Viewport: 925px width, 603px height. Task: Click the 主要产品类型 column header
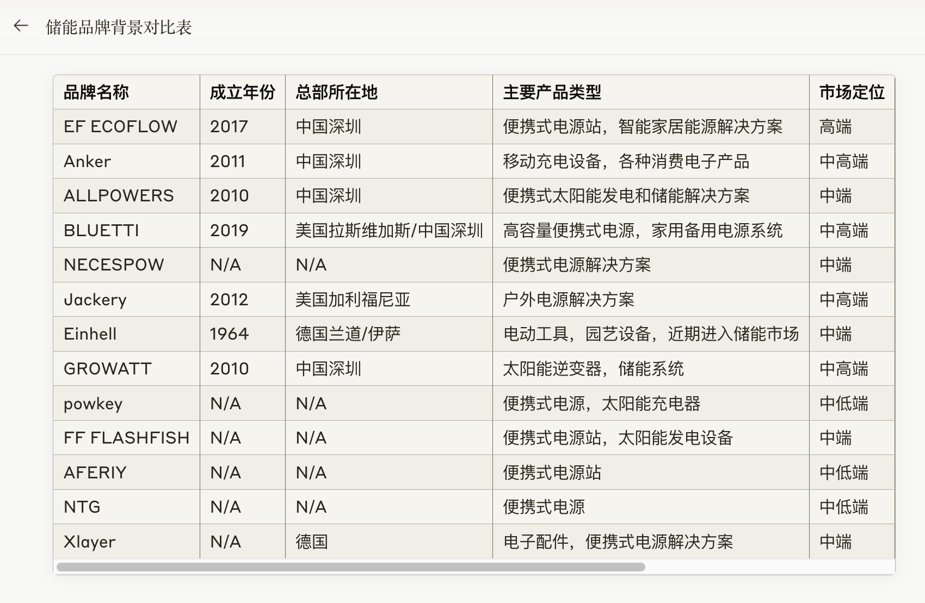(x=651, y=93)
